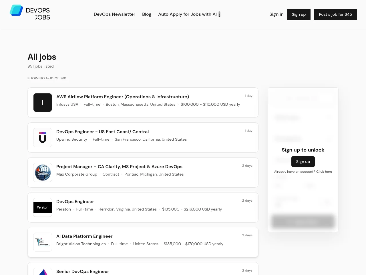Click the Max Corporate Group logo
Viewport: 366px width, 275px height.
(x=43, y=172)
